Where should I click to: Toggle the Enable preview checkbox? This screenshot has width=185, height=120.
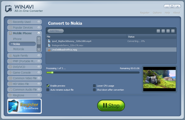pos(48,86)
